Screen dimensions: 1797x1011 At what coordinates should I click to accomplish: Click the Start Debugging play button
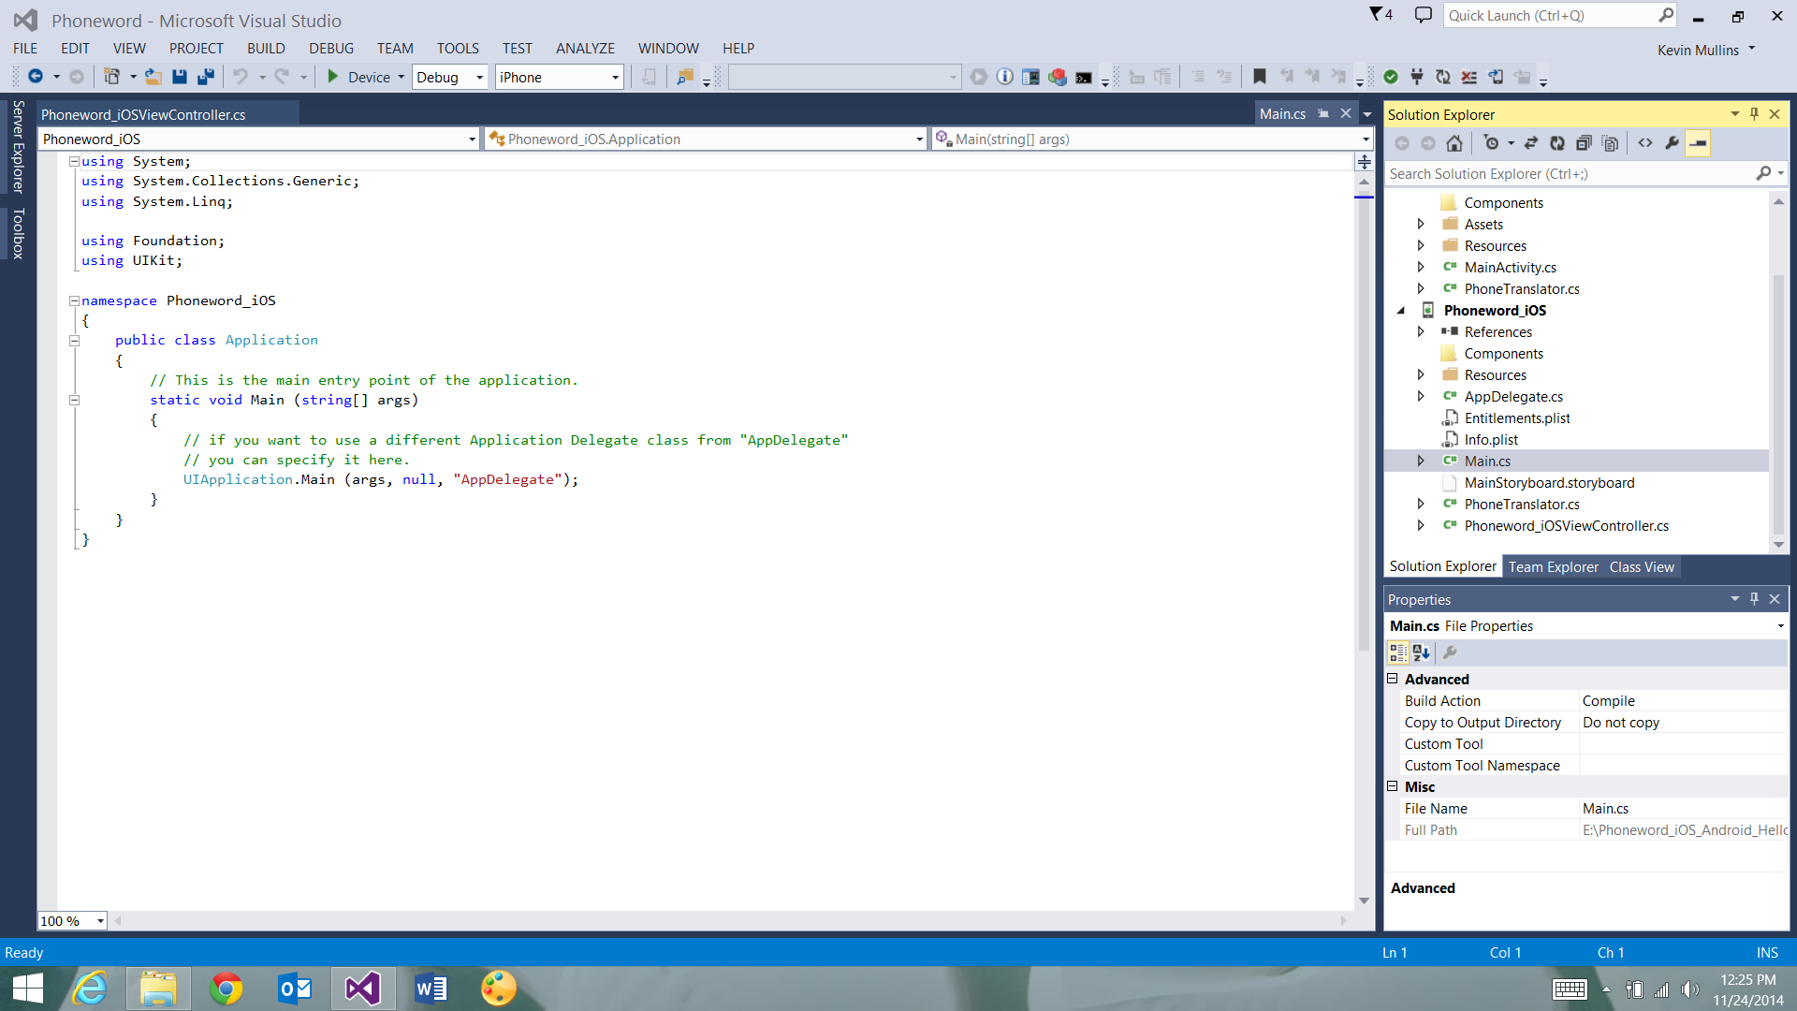point(333,77)
